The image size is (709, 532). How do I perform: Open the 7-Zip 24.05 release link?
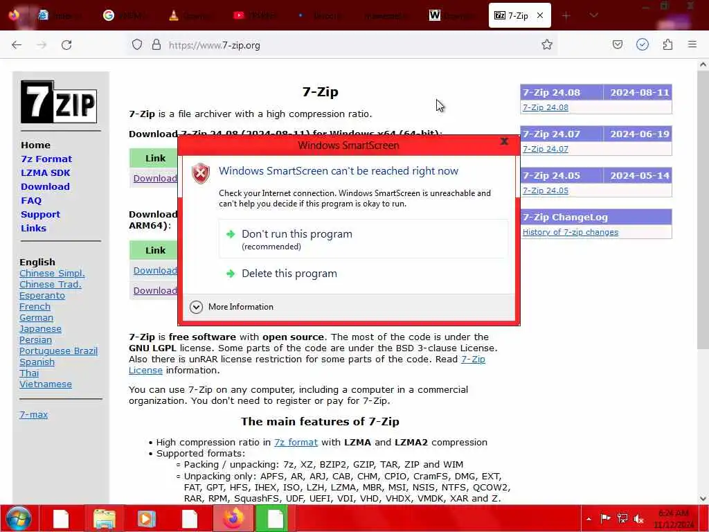pyautogui.click(x=546, y=190)
